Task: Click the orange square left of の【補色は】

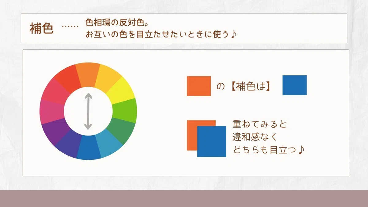Action: click(199, 86)
